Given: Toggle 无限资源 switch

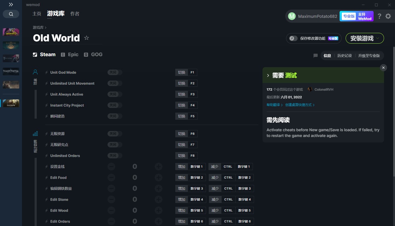Looking at the screenshot, I should pos(115,134).
